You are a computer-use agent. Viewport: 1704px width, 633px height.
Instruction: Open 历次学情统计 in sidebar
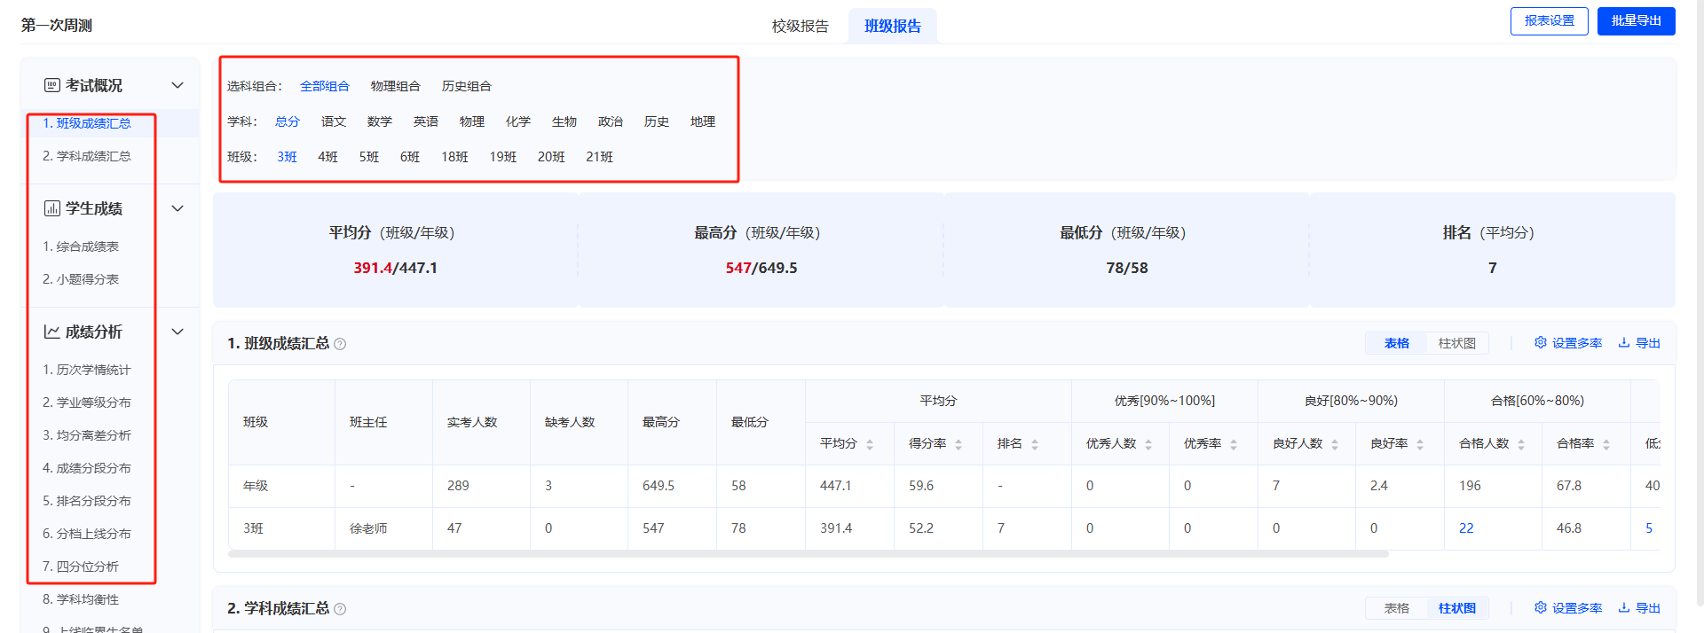tap(87, 370)
